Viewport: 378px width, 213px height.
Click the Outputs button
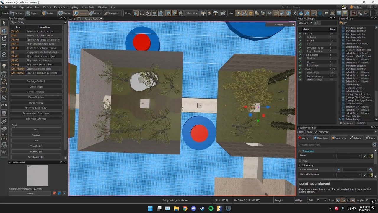(x=356, y=138)
